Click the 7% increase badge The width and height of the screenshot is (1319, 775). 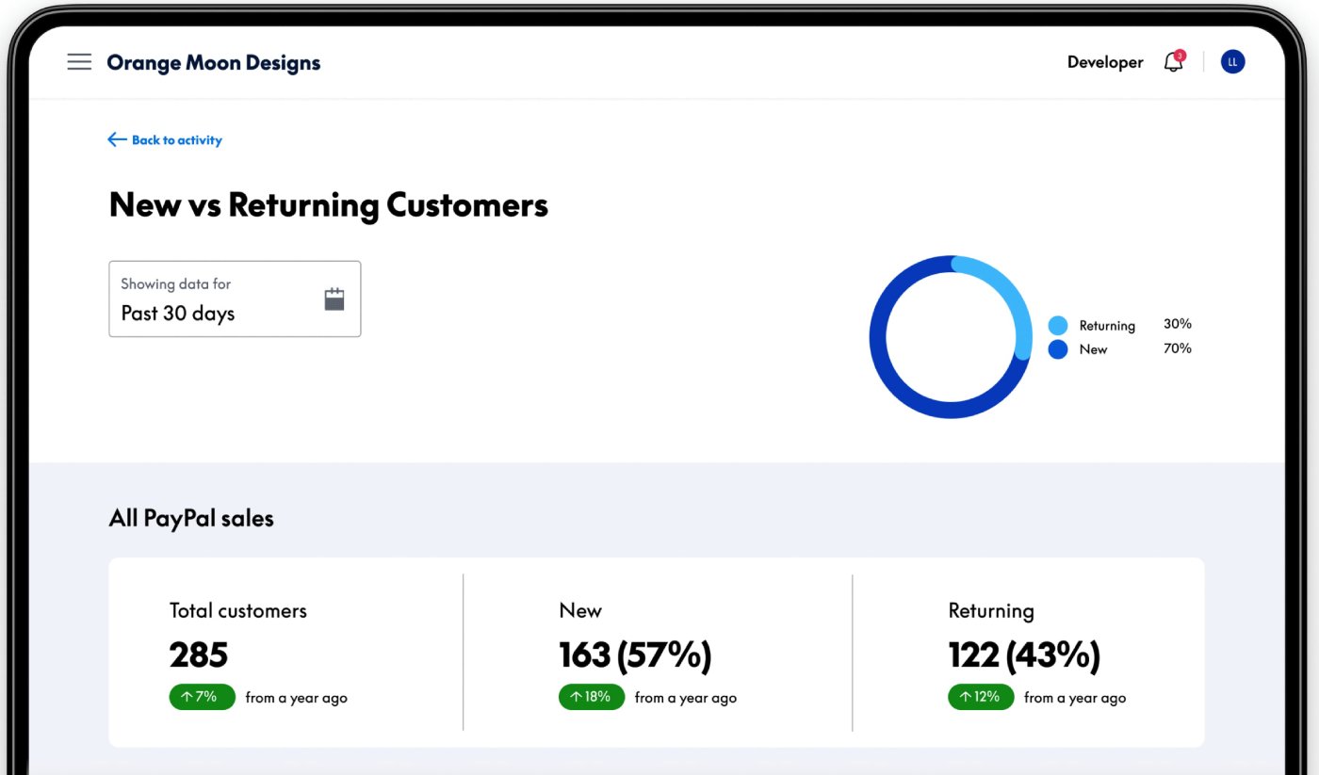pyautogui.click(x=203, y=697)
